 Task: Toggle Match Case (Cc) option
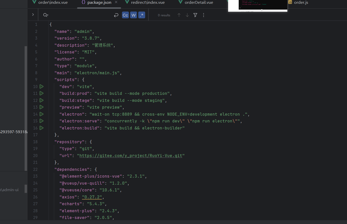click(x=125, y=15)
